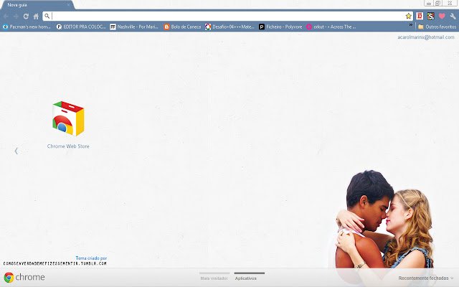Image resolution: width=459 pixels, height=287 pixels.
Task: Go forward with the forward arrow
Action: tap(16, 17)
